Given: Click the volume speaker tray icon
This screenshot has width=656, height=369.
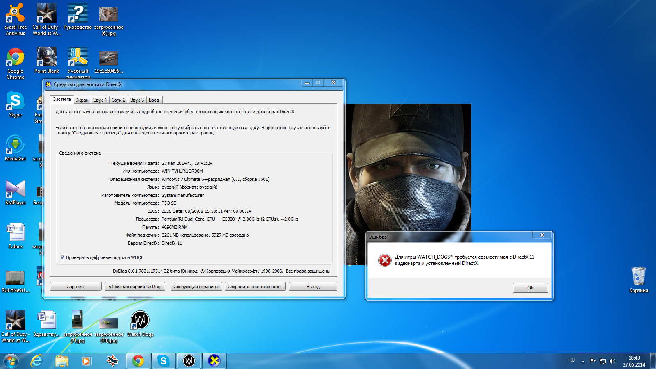Looking at the screenshot, I should (x=613, y=361).
